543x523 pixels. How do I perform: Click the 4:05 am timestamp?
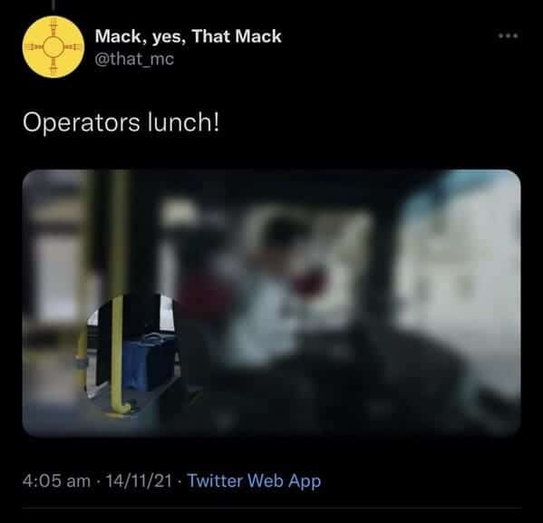click(x=56, y=480)
